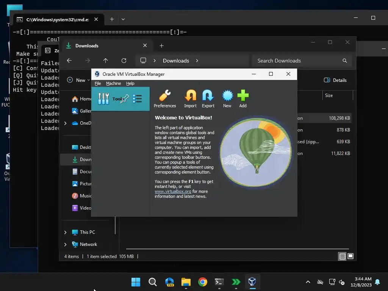Click the PC icon in address bar
Viewport: 388px width, 291px height.
pos(143,61)
